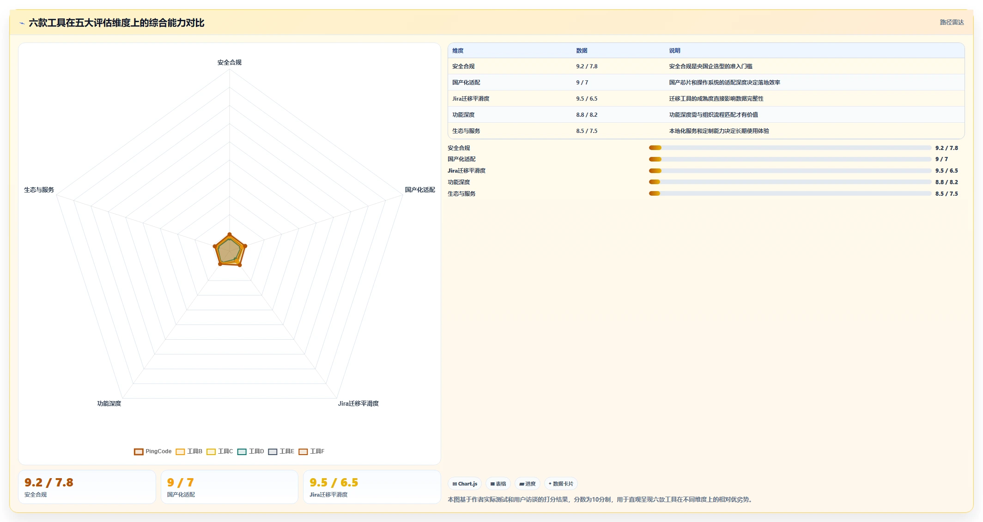The image size is (983, 522).
Task: Click progress value 8.8 / 8.2
Action: (x=947, y=182)
